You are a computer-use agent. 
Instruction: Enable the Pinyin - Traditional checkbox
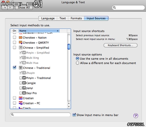point(21,78)
